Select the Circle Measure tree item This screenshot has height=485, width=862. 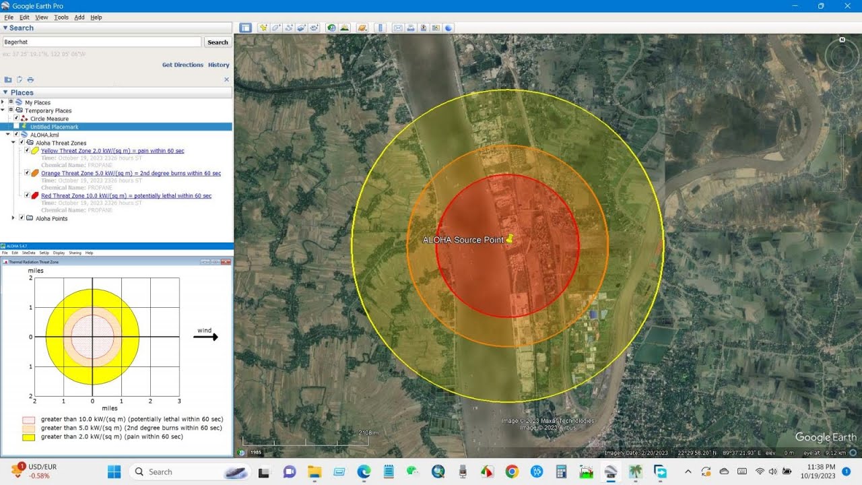(49, 119)
